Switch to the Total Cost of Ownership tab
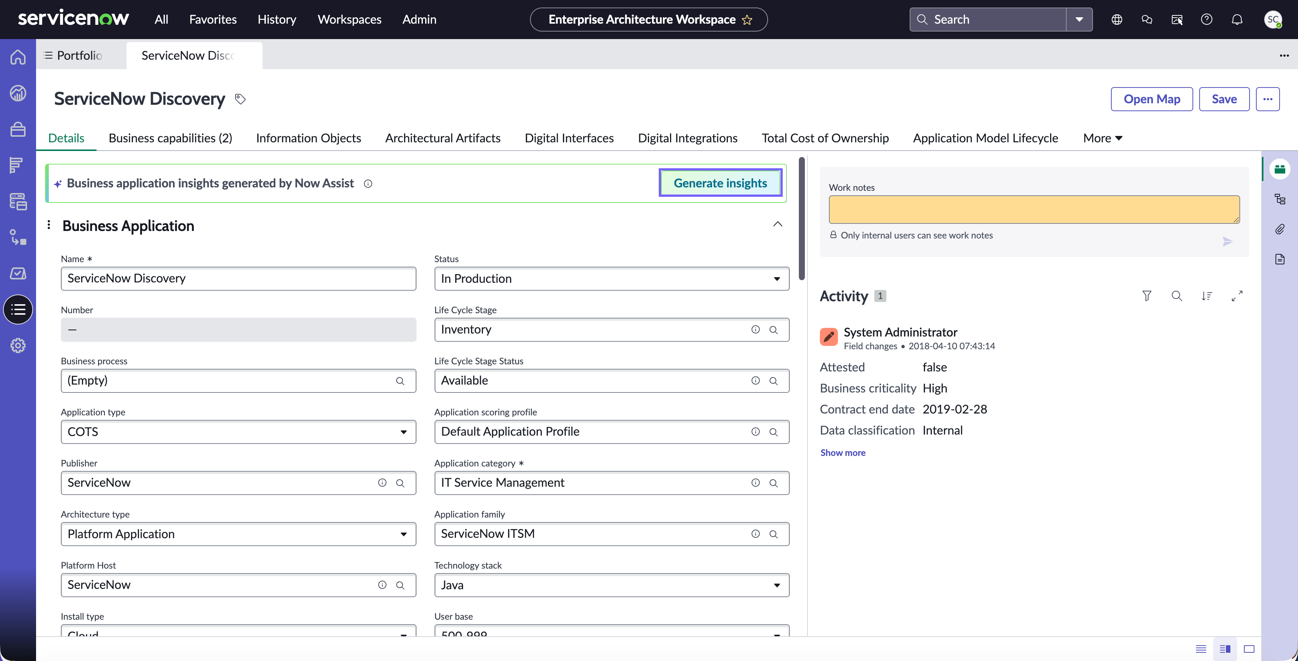Image resolution: width=1298 pixels, height=661 pixels. [825, 138]
